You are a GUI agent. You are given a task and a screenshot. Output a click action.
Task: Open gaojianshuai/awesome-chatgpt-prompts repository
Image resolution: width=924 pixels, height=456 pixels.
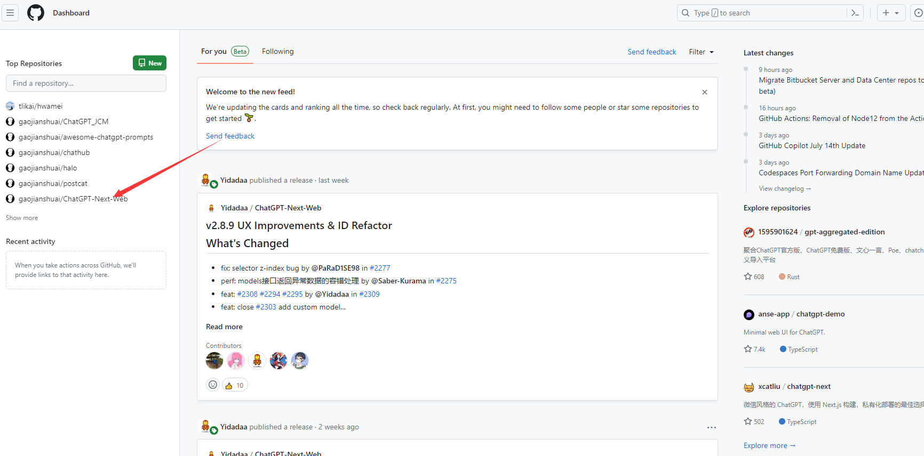[86, 137]
